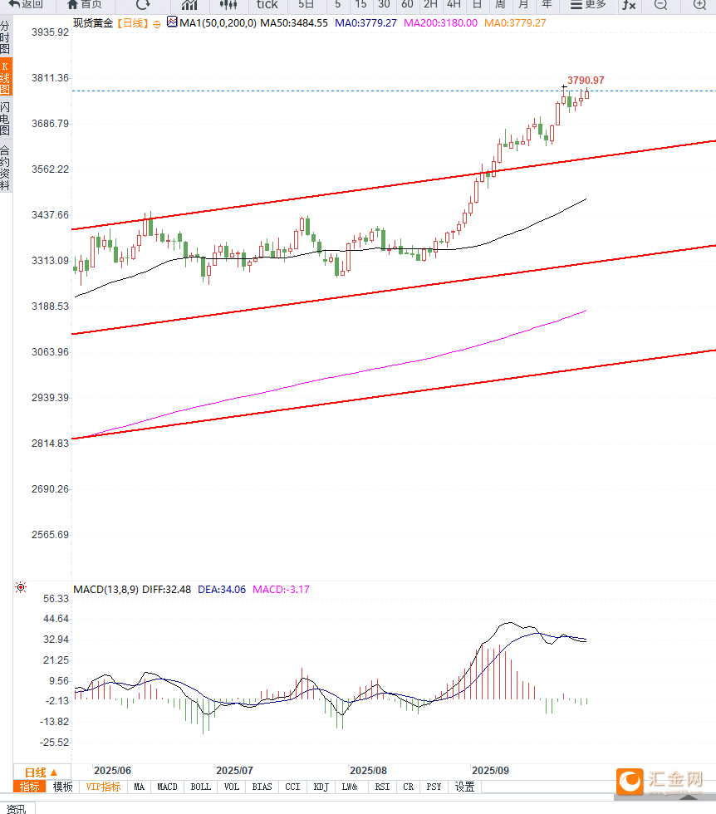Toggle the MA1 indicator chart icon
This screenshot has height=814, width=716.
pos(172,22)
